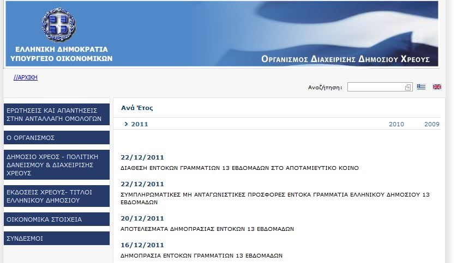
Task: Open the ΣΥΝΔΕΣΜΟΙ menu item
Action: pyautogui.click(x=57, y=238)
